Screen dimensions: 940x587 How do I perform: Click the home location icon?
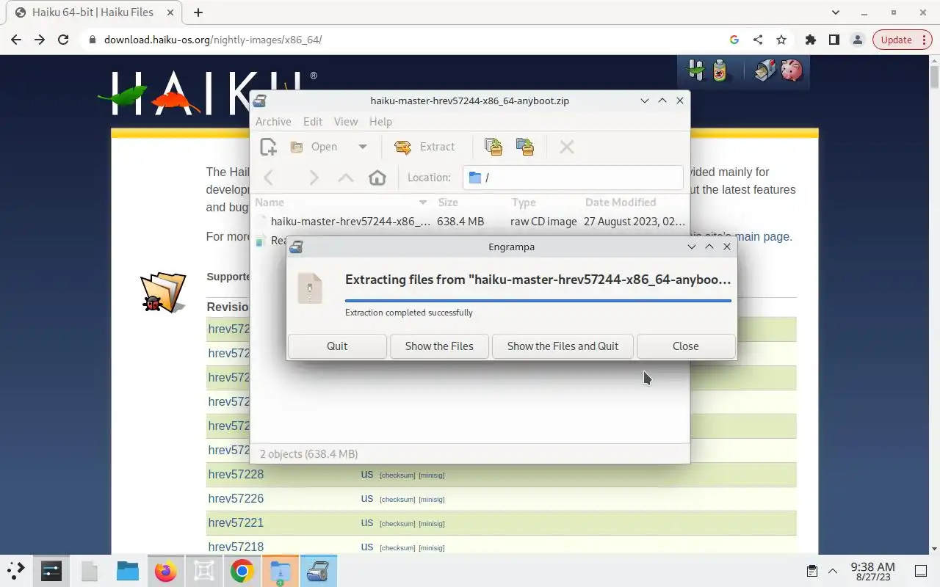377,178
